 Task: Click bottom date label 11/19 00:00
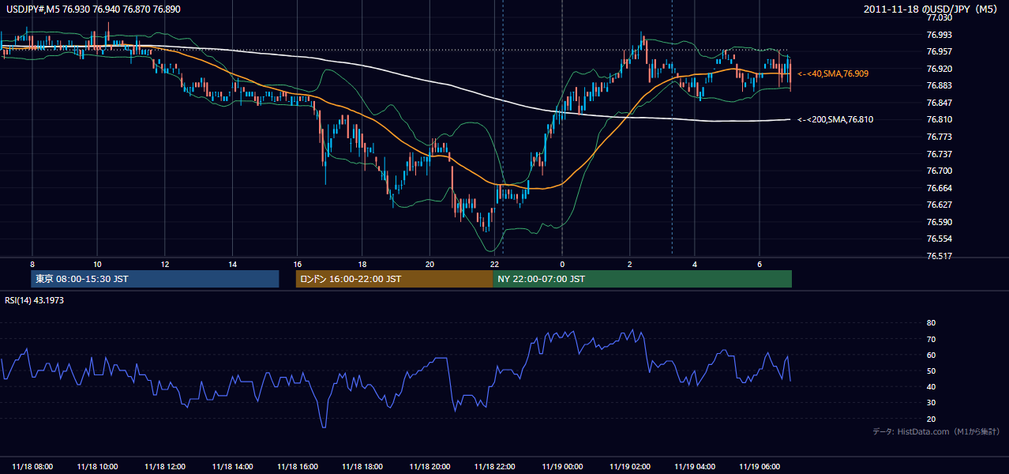pyautogui.click(x=561, y=466)
